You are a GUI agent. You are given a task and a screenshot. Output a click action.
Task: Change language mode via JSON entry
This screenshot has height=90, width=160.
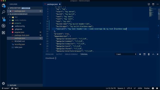140,88
